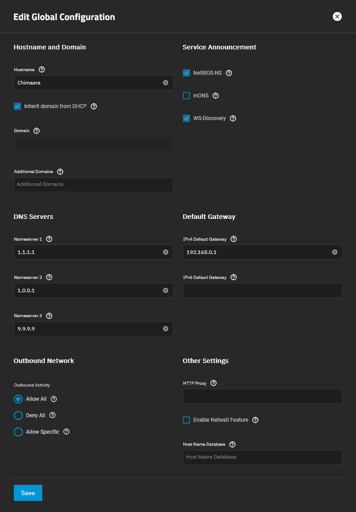356x512 pixels.
Task: Clear Nameserver 1 value with its x icon
Action: point(166,252)
